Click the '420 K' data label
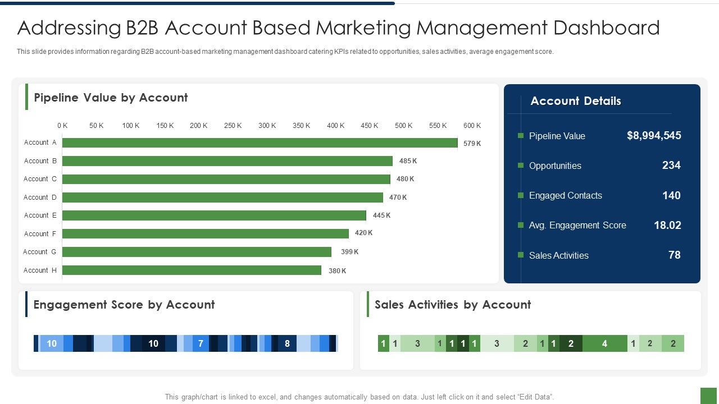Viewport: 719px width, 404px height. point(363,233)
